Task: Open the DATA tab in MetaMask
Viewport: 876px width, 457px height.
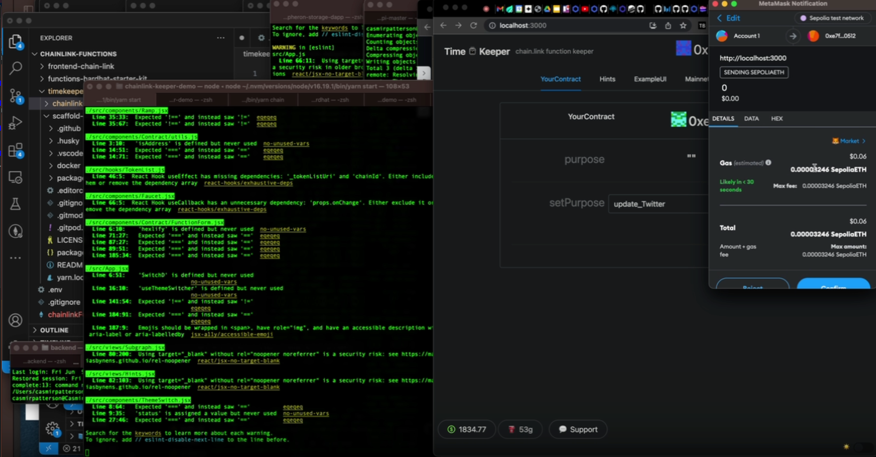Action: [x=751, y=118]
